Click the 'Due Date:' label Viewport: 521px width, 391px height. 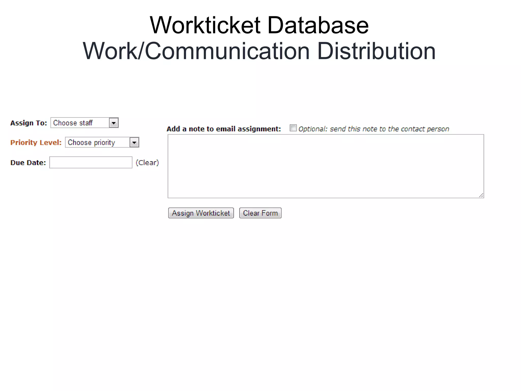click(28, 163)
